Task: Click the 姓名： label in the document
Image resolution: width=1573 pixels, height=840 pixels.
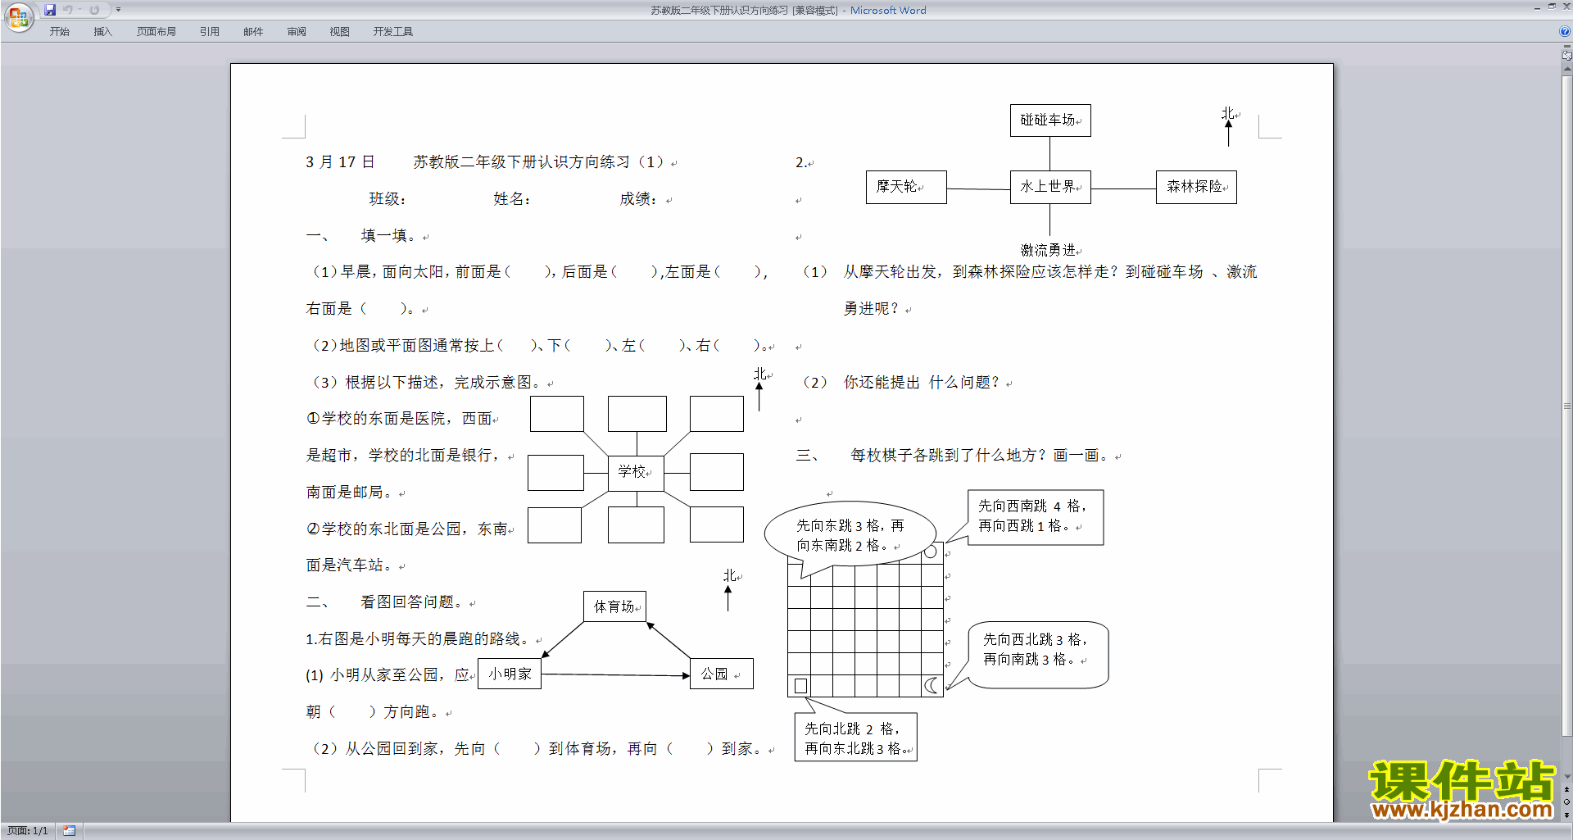Action: tap(512, 199)
